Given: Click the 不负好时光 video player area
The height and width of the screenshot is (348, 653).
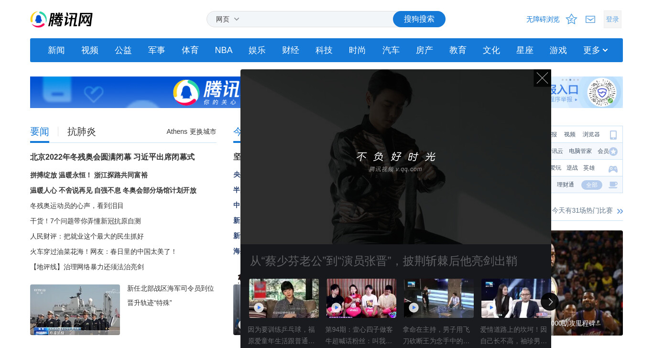Looking at the screenshot, I should pyautogui.click(x=396, y=157).
